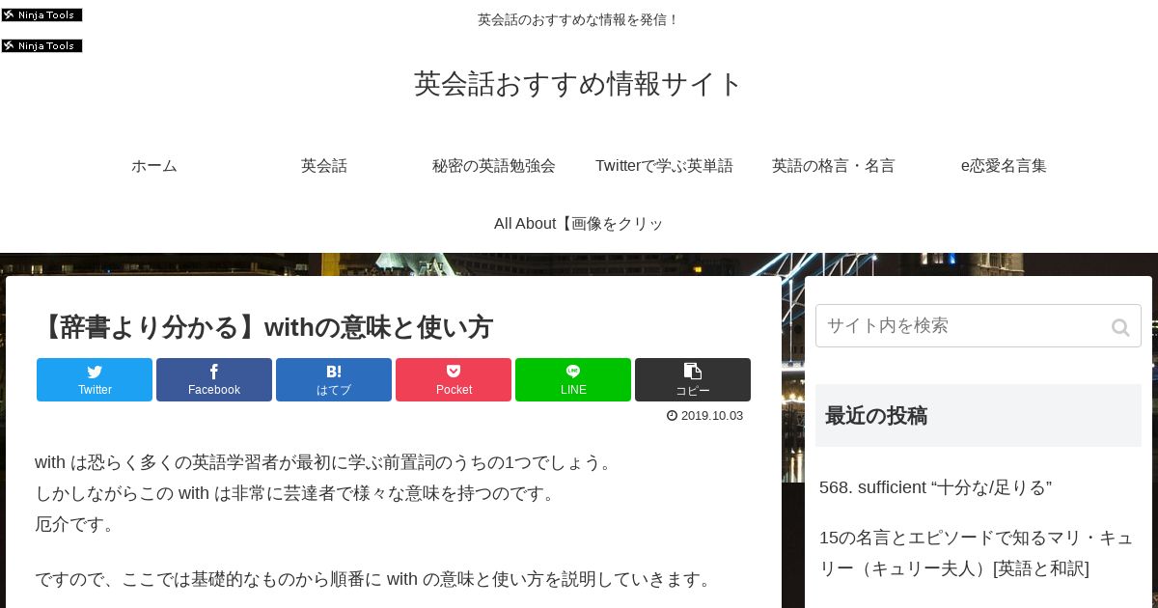Click the post date 2019.10.03
This screenshot has width=1158, height=608.
coord(705,416)
